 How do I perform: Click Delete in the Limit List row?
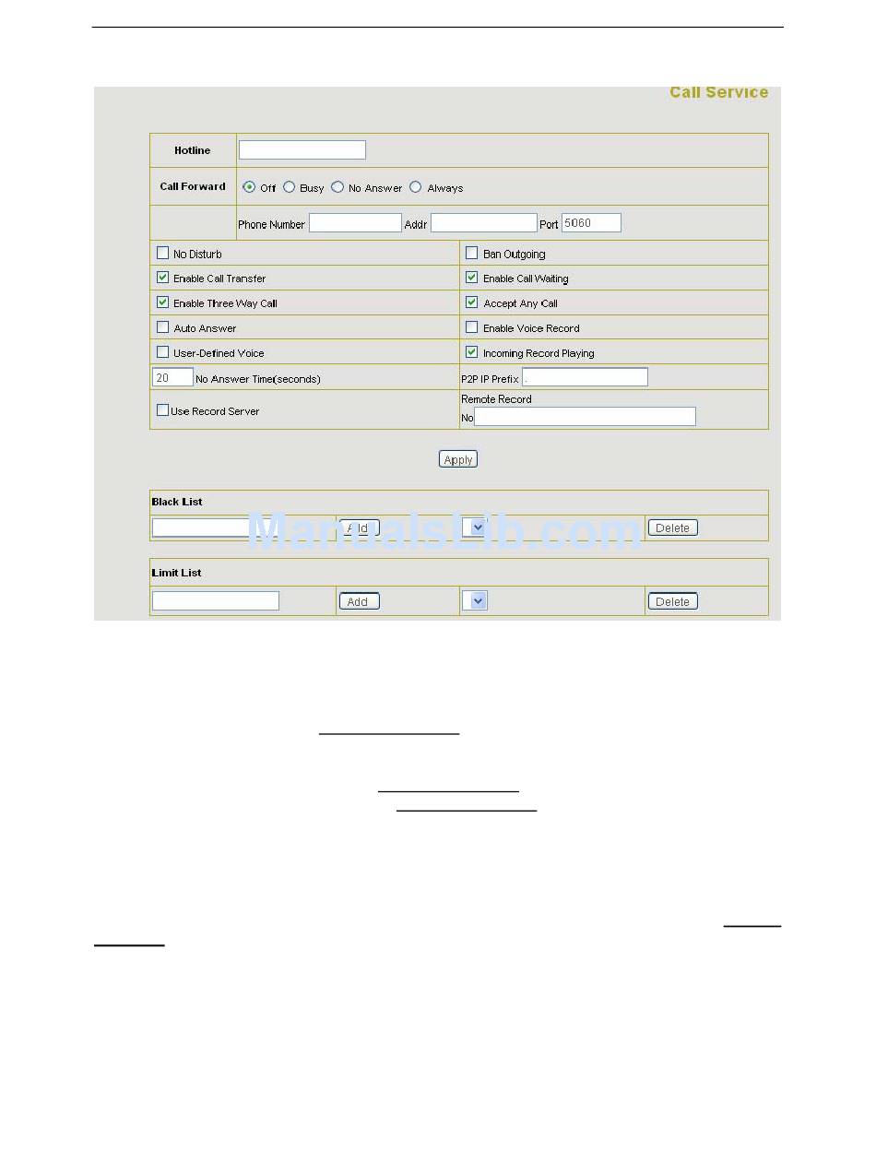click(x=673, y=600)
